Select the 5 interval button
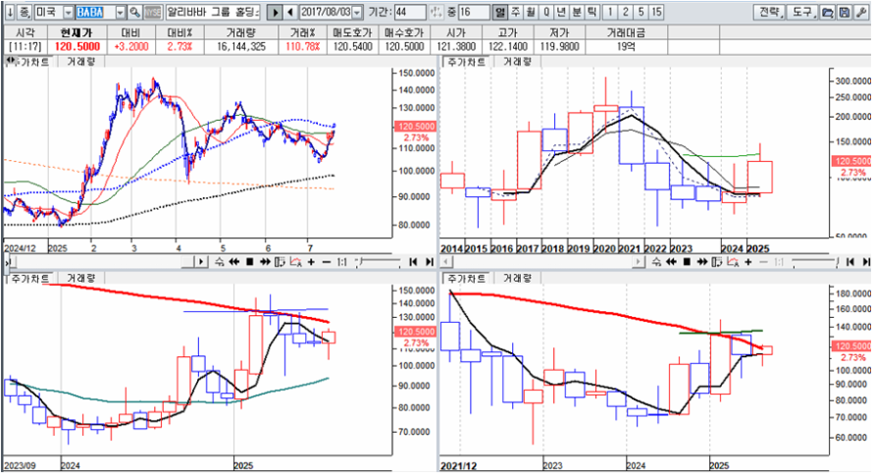This screenshot has height=475, width=873. 641,12
